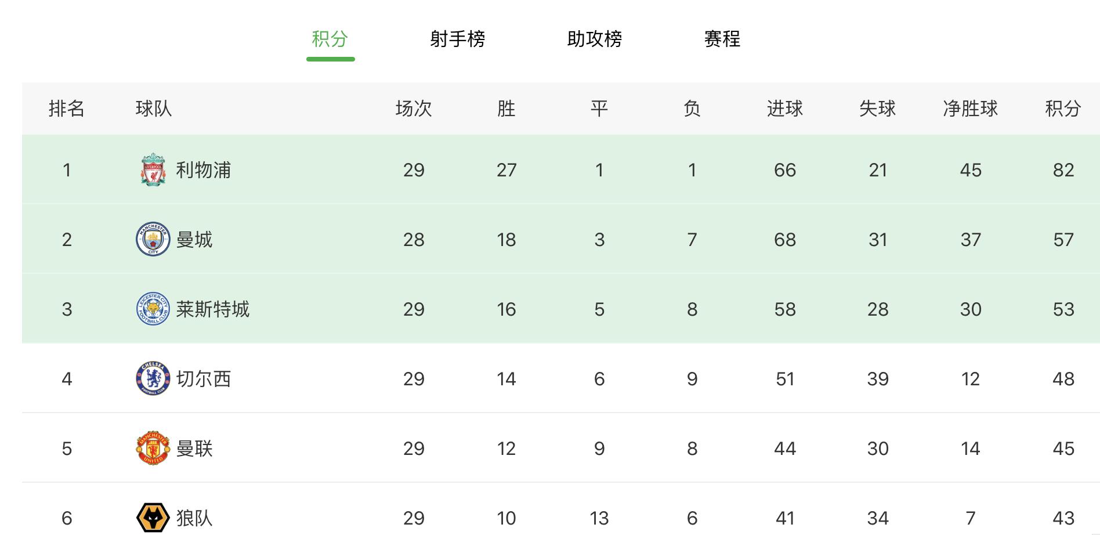This screenshot has height=535, width=1100.
Task: Click the Leicester City crest icon
Action: (151, 309)
